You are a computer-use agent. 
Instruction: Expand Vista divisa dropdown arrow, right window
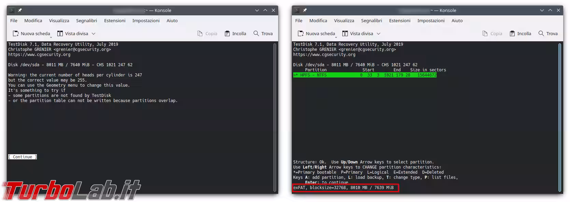(379, 33)
